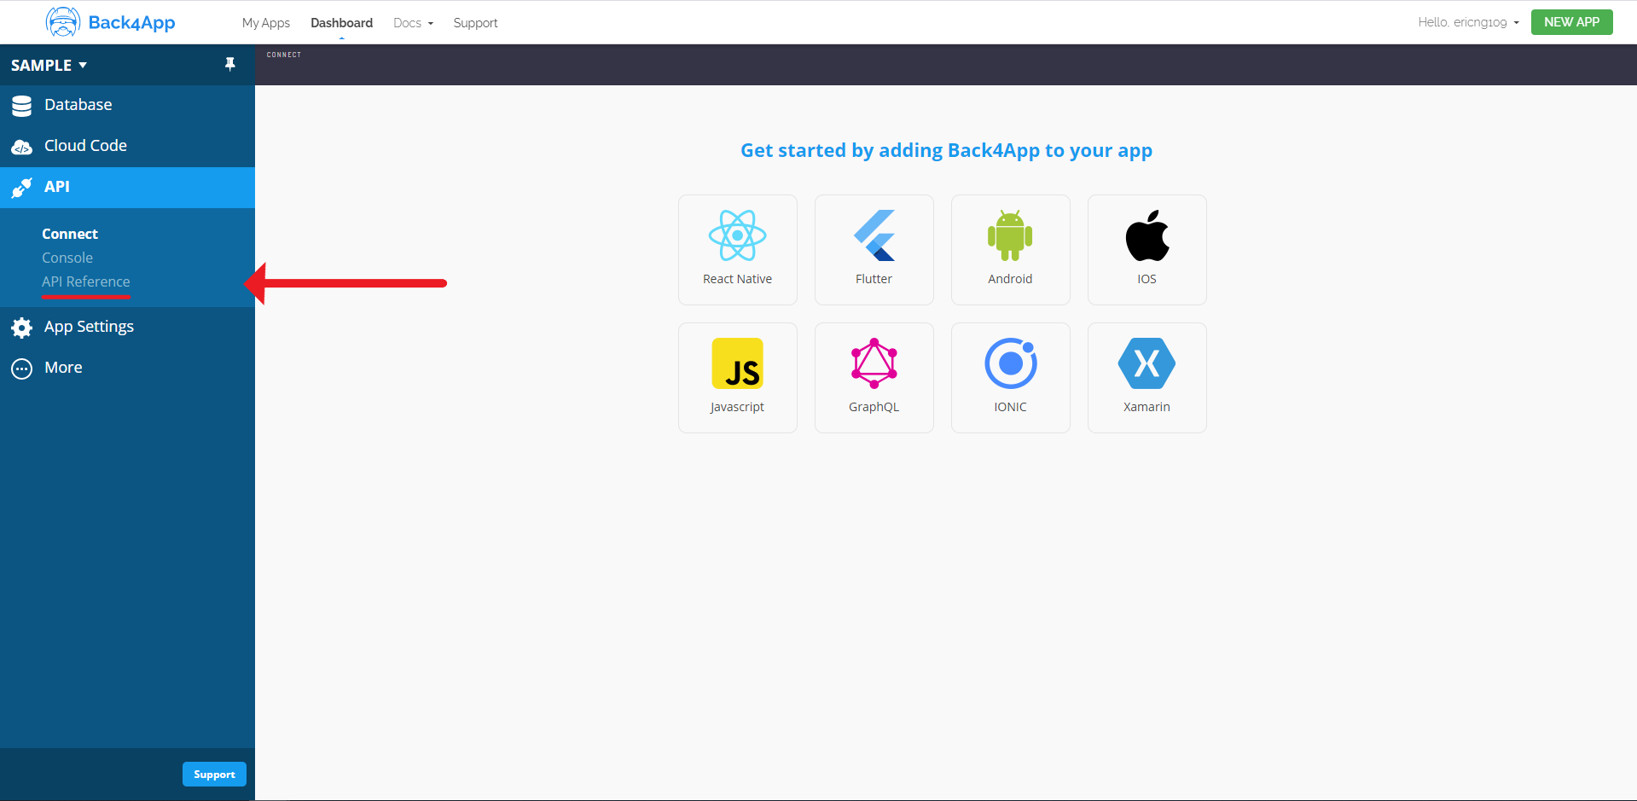The height and width of the screenshot is (801, 1637).
Task: Select the Javascript JS icon
Action: (x=737, y=363)
